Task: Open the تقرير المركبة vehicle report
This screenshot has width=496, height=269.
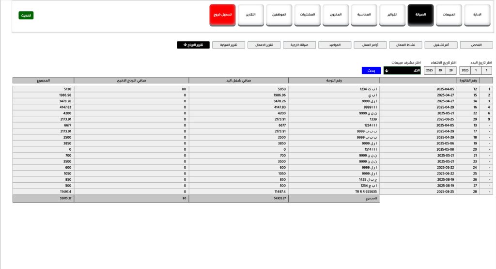Action: click(x=228, y=45)
